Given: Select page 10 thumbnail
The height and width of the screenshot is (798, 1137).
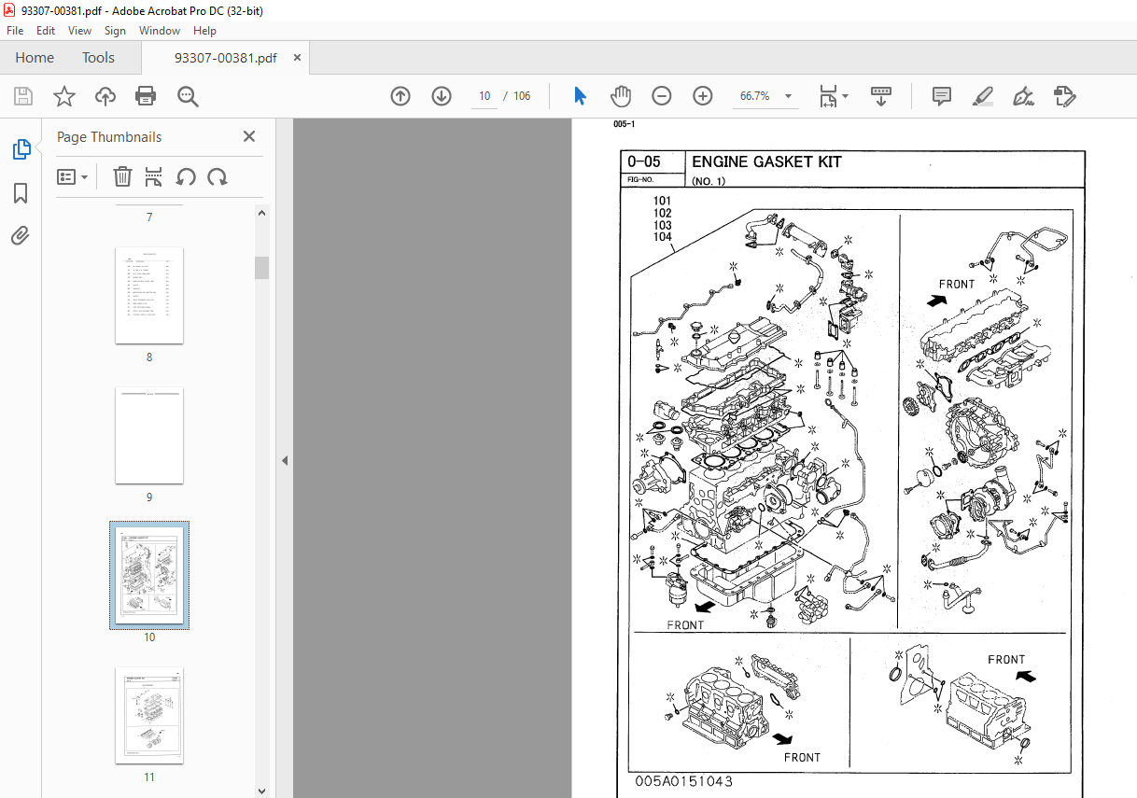Looking at the screenshot, I should point(149,575).
